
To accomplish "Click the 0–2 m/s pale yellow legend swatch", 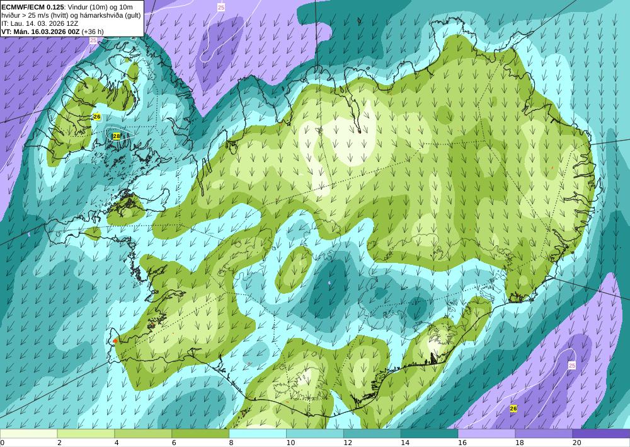I will pyautogui.click(x=28, y=434).
